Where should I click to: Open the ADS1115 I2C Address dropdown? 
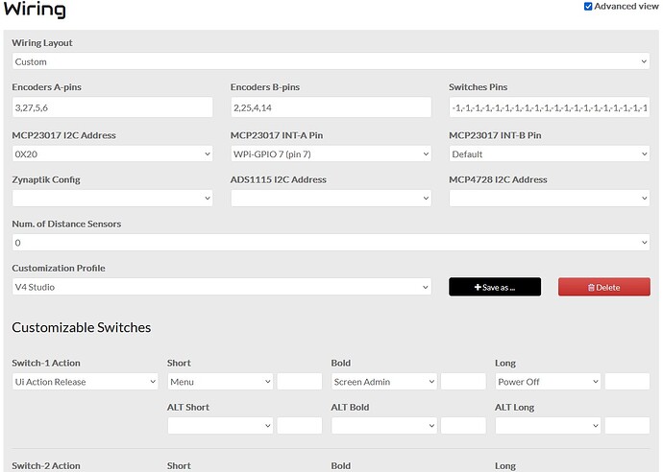pos(331,198)
